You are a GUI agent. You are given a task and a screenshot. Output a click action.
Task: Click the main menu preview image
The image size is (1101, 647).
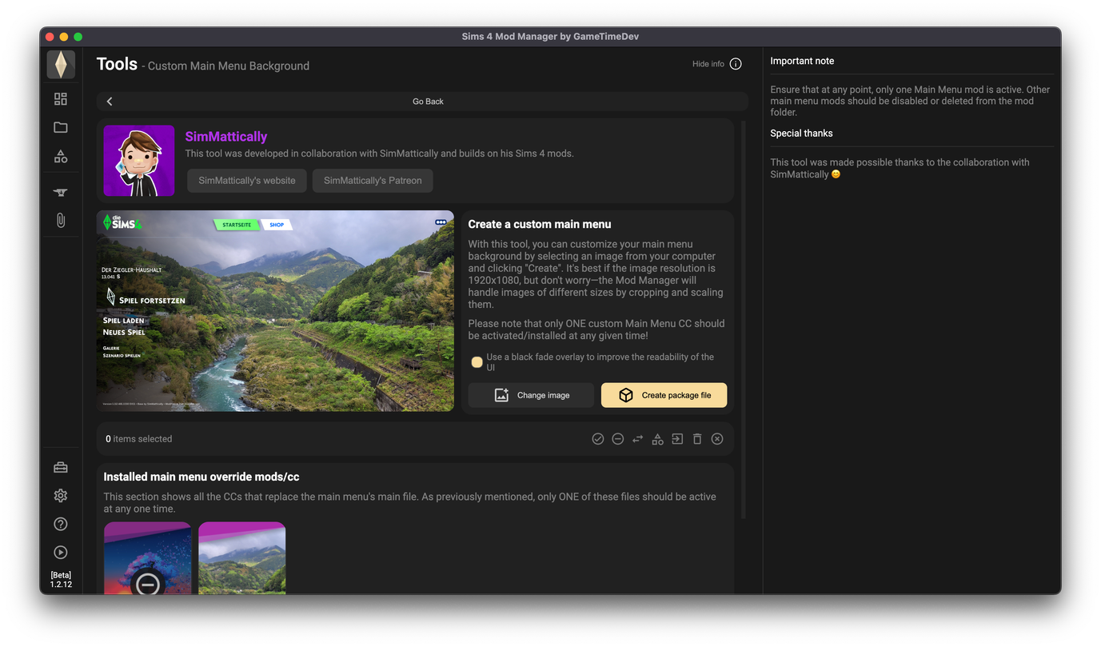click(275, 311)
